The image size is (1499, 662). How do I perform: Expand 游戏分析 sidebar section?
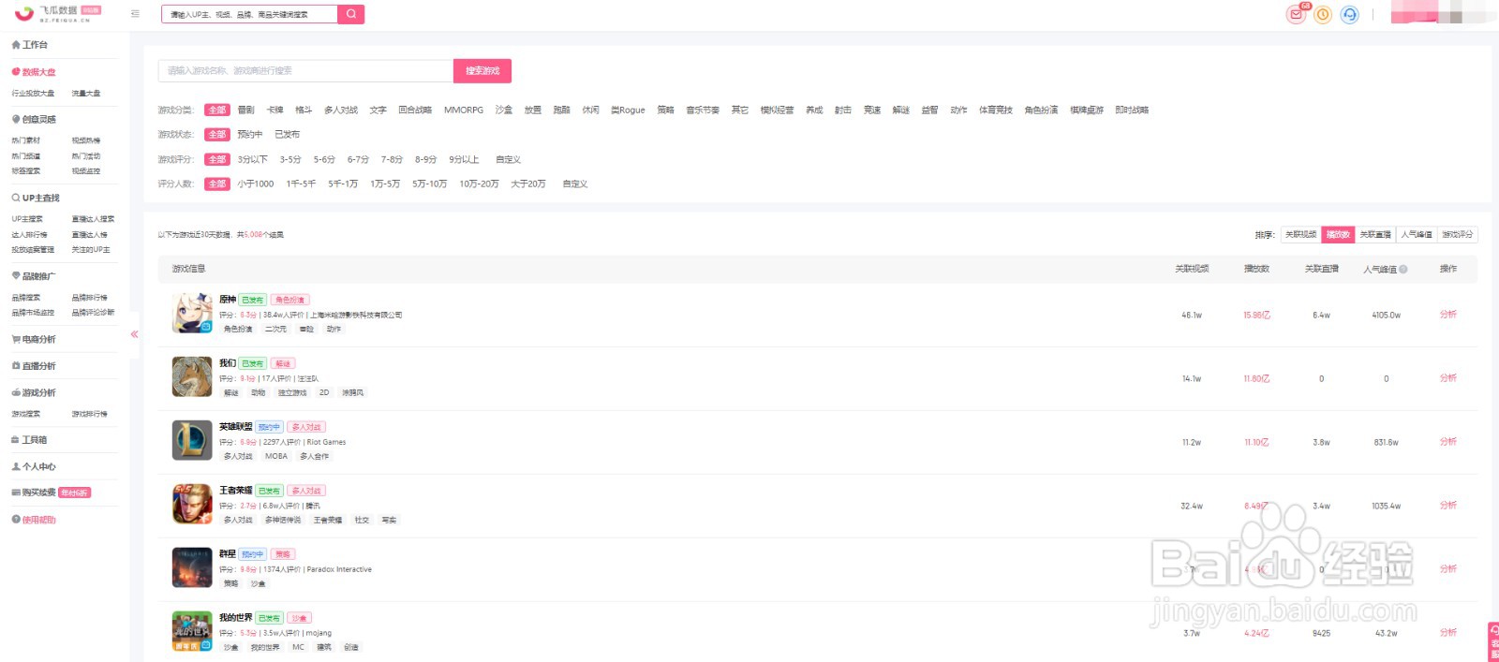(34, 393)
